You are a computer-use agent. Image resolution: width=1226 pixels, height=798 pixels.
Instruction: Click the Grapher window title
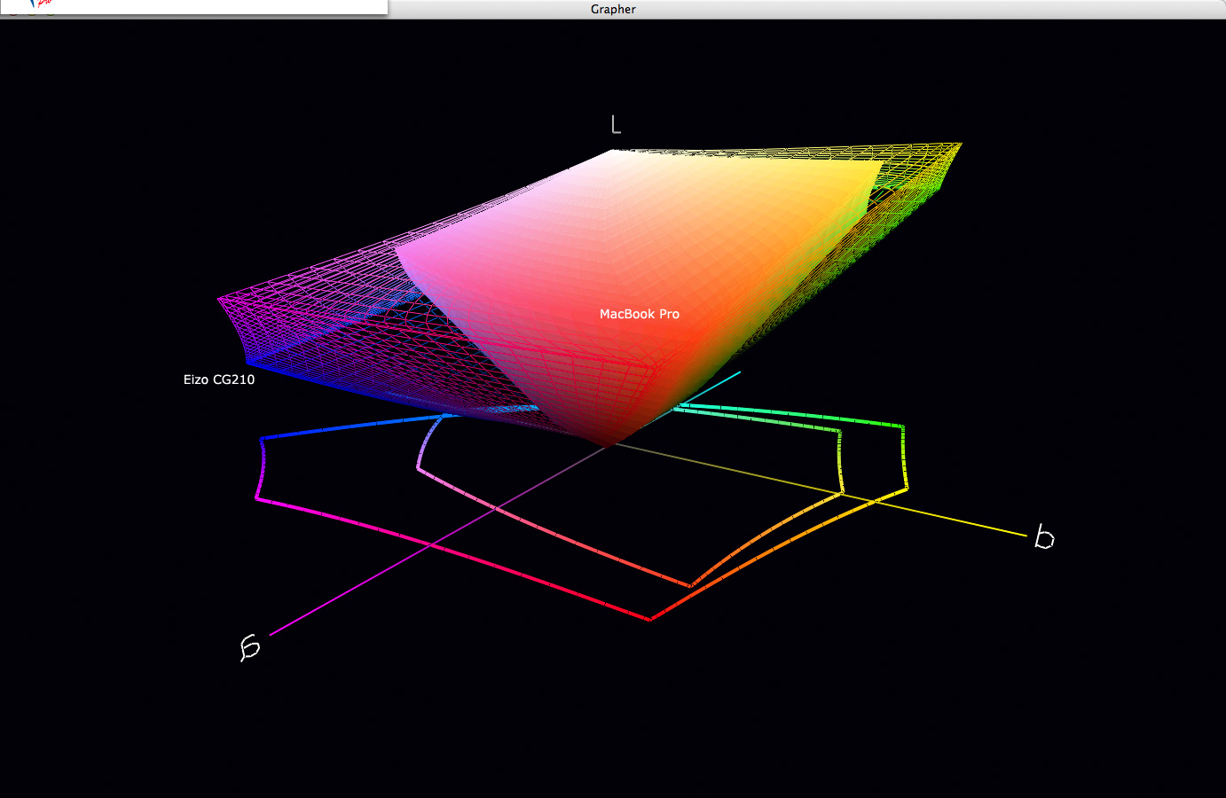pyautogui.click(x=613, y=9)
